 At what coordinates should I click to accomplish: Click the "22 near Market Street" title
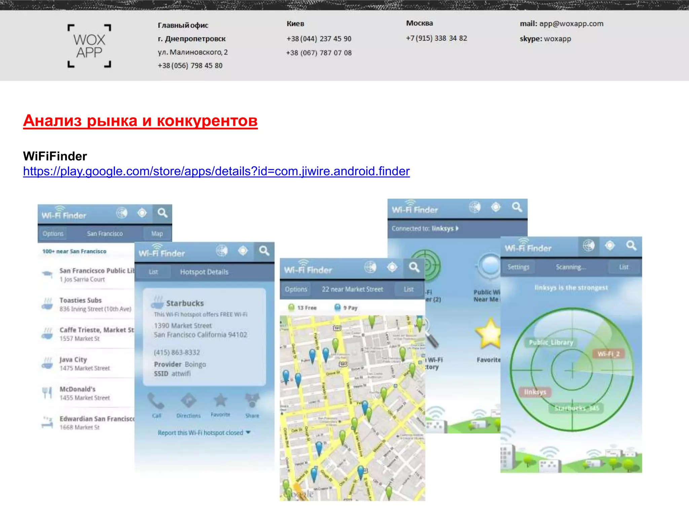[x=352, y=289]
